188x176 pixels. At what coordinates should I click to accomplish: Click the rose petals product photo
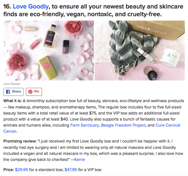point(48,51)
